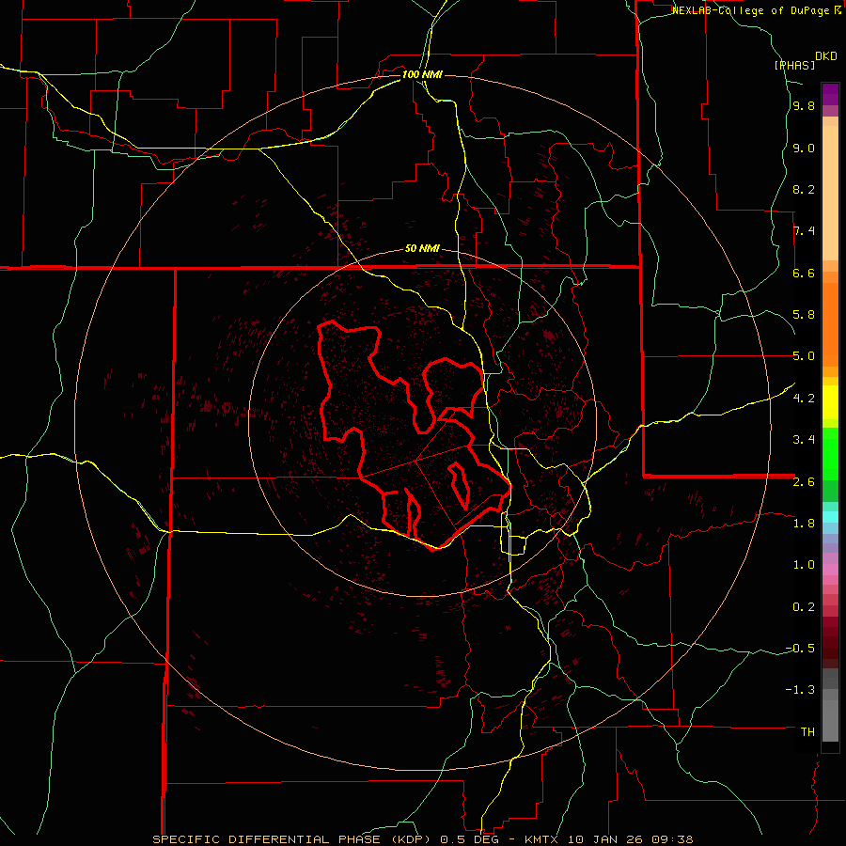846x846 pixels.
Task: Click the 5.0 scale value
Action: (x=804, y=356)
